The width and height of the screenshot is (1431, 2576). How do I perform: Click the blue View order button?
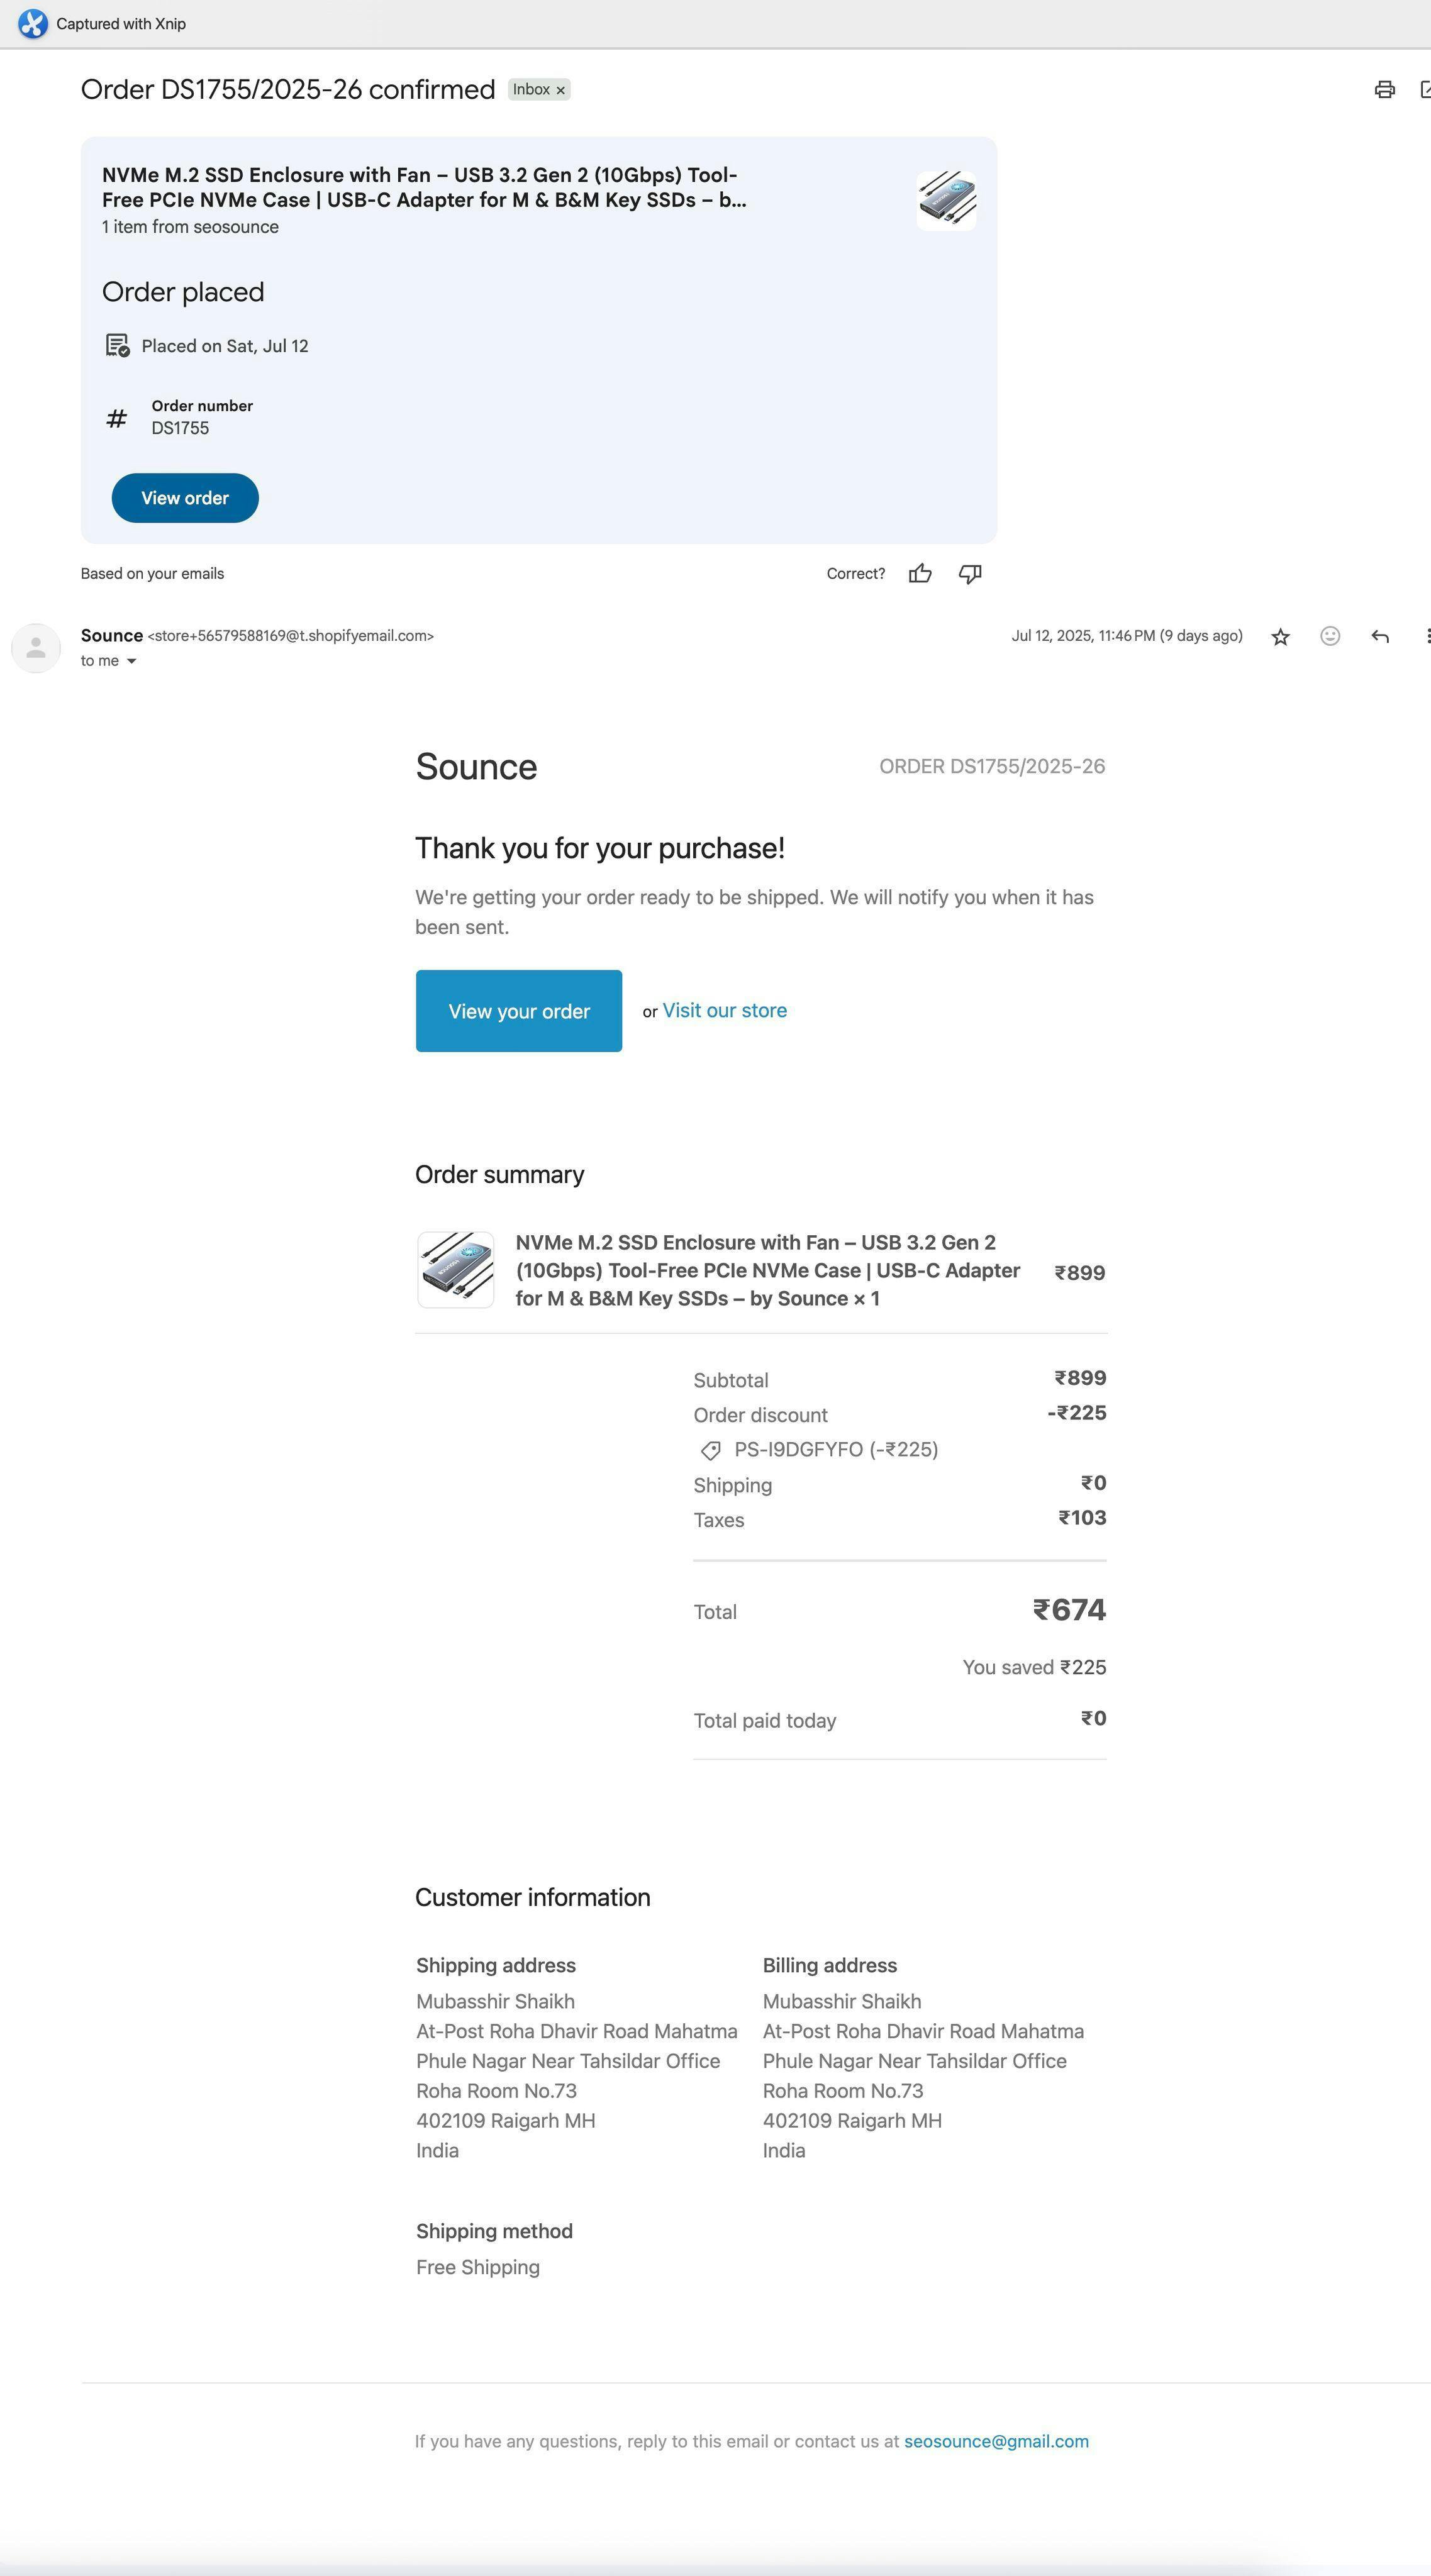(x=185, y=498)
